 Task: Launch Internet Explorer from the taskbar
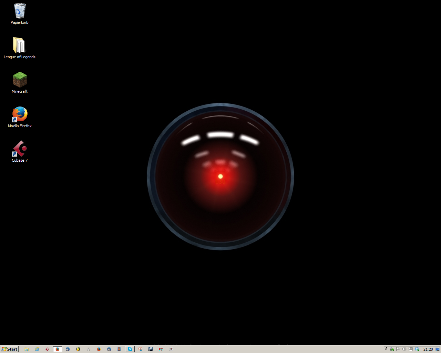[x=37, y=349]
